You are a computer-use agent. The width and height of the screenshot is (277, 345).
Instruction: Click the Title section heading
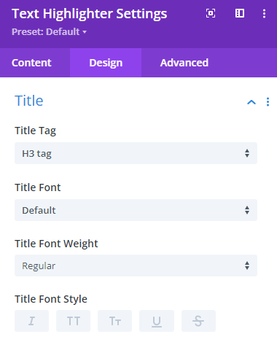pos(29,101)
